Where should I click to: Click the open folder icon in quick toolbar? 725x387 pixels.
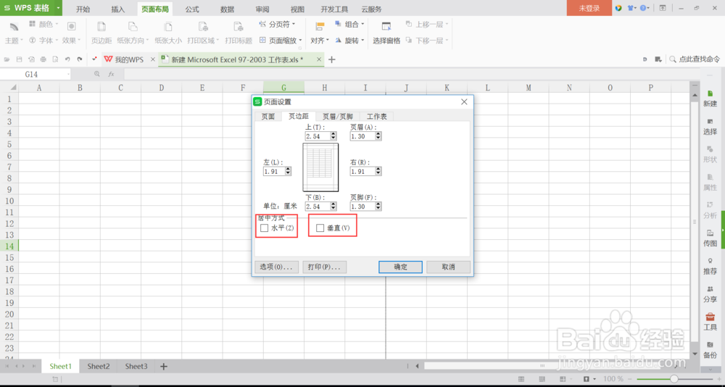click(7, 59)
